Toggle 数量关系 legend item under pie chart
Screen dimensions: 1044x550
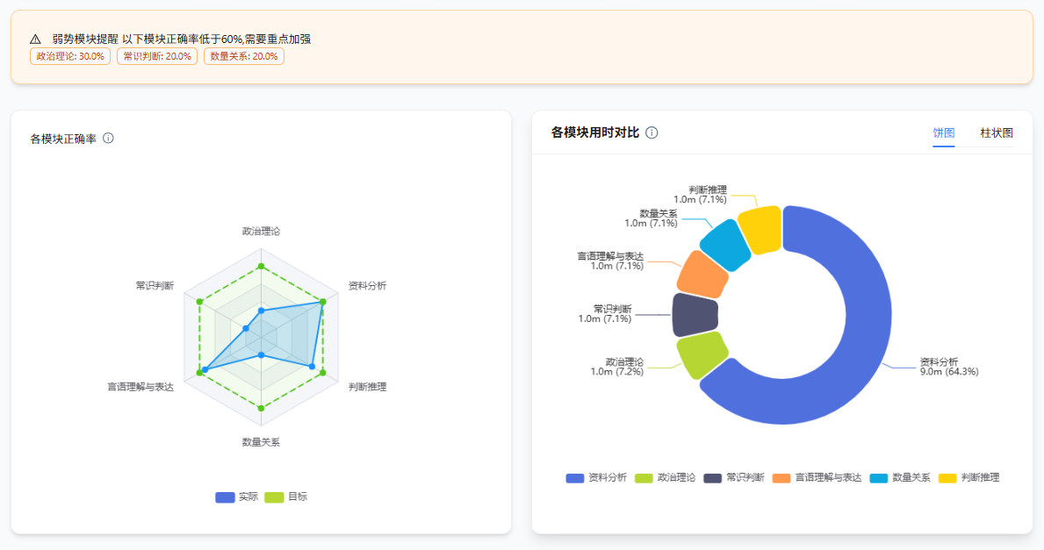coord(900,478)
